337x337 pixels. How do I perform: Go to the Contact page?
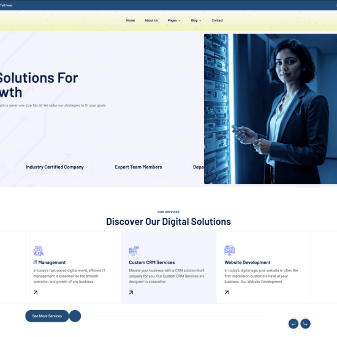tap(218, 20)
